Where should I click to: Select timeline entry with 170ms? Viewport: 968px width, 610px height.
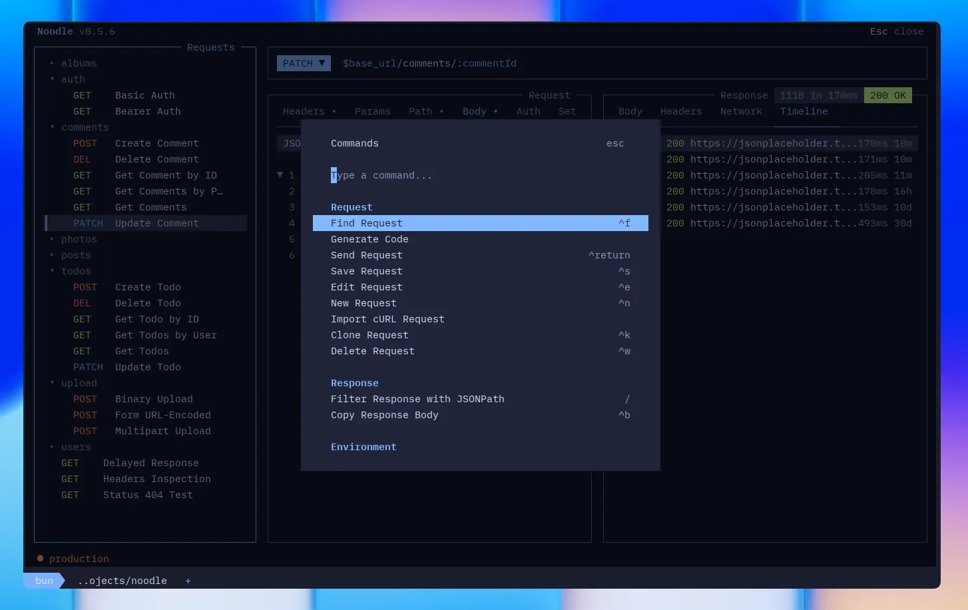(790, 143)
